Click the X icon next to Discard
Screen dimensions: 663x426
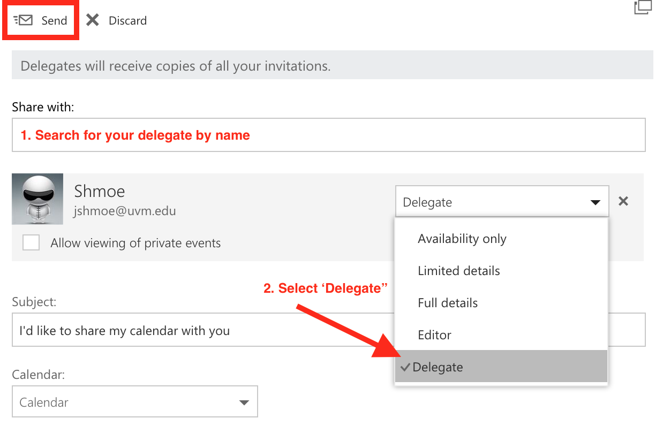click(92, 20)
